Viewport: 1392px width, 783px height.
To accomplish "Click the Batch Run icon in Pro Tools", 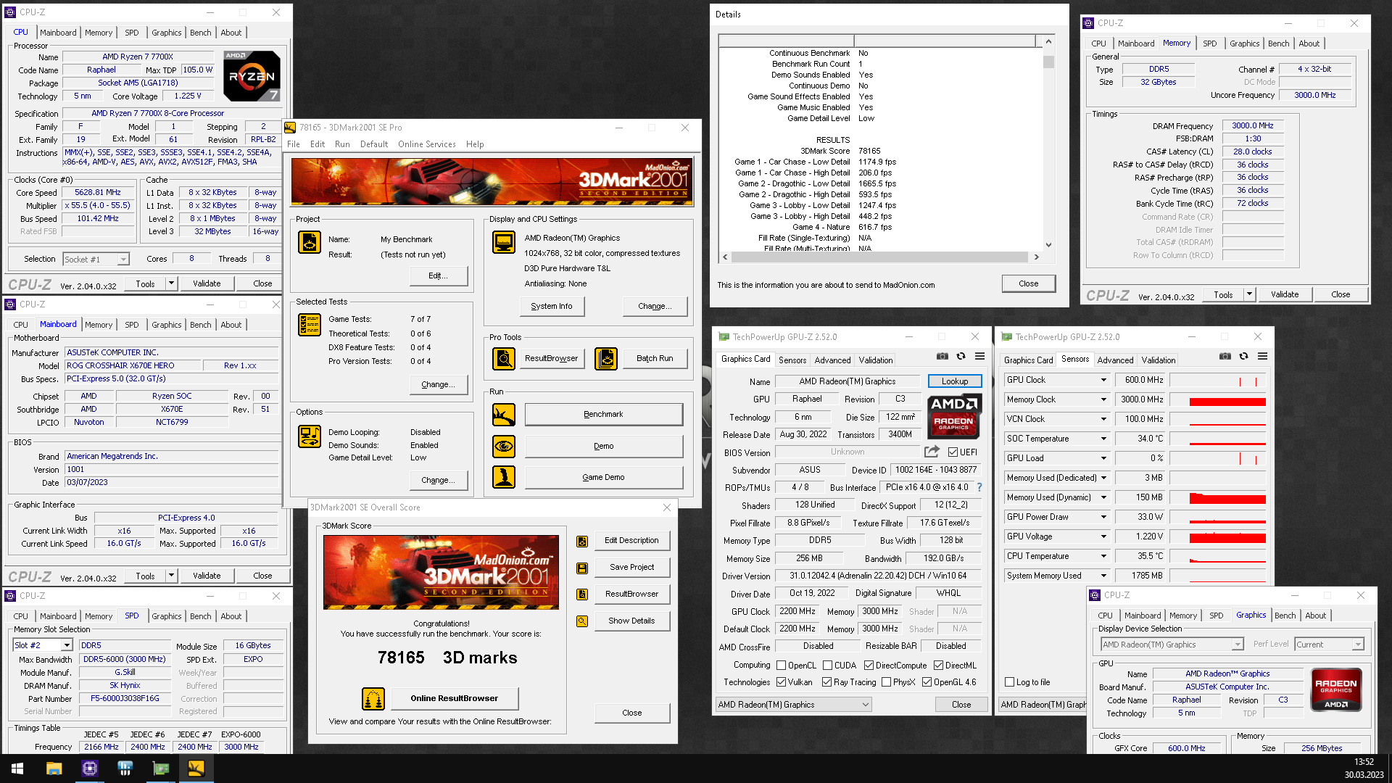I will (606, 358).
